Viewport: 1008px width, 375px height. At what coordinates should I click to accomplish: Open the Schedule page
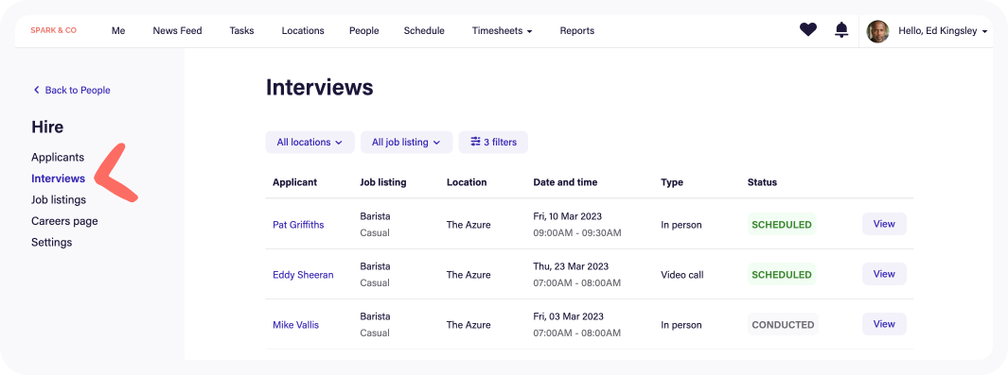[x=424, y=31]
